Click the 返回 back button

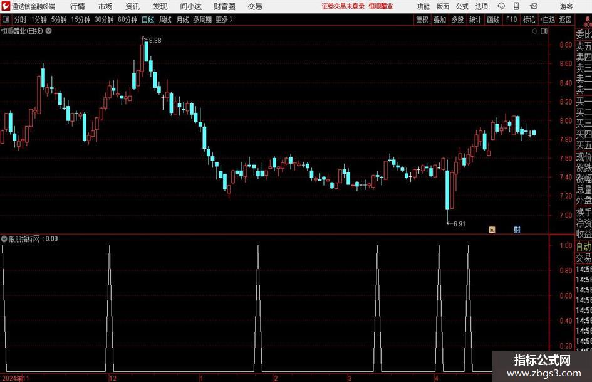click(566, 19)
